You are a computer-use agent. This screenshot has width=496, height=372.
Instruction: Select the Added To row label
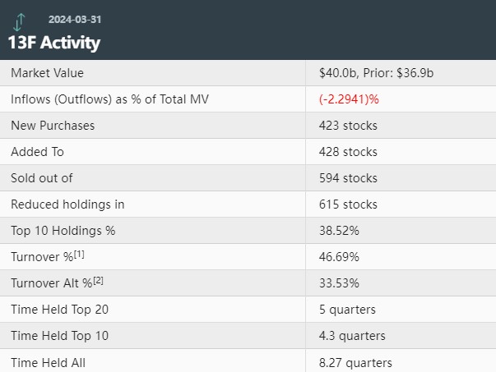[x=37, y=152]
